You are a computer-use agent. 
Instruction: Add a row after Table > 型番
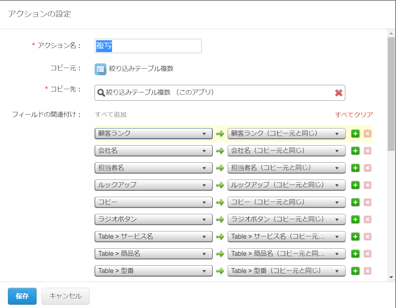355,271
